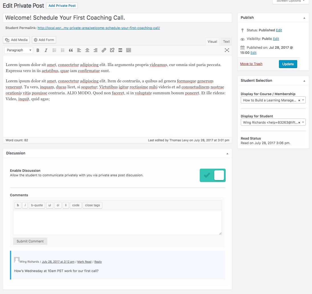Show the toolbar toggle (kitchen sink)

point(129,50)
